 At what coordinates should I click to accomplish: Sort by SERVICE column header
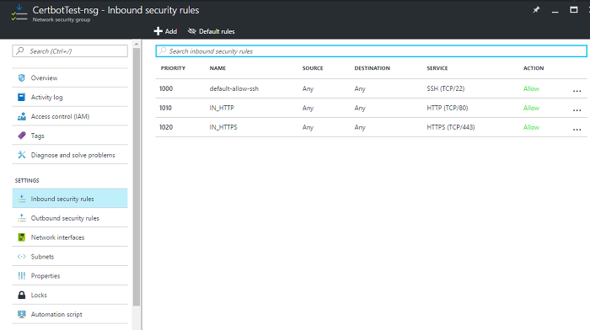point(437,68)
